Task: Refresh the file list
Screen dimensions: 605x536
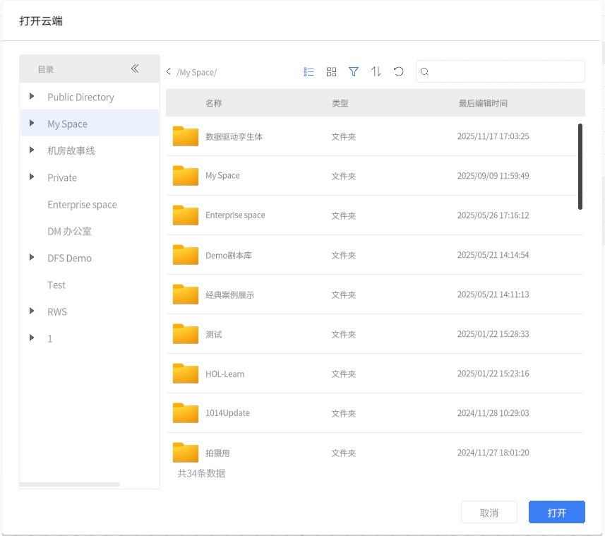Action: 399,71
